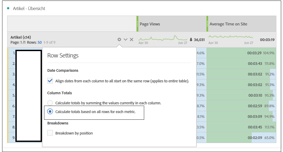
Task: Expand the chevron next to the gear
Action: tap(126, 39)
